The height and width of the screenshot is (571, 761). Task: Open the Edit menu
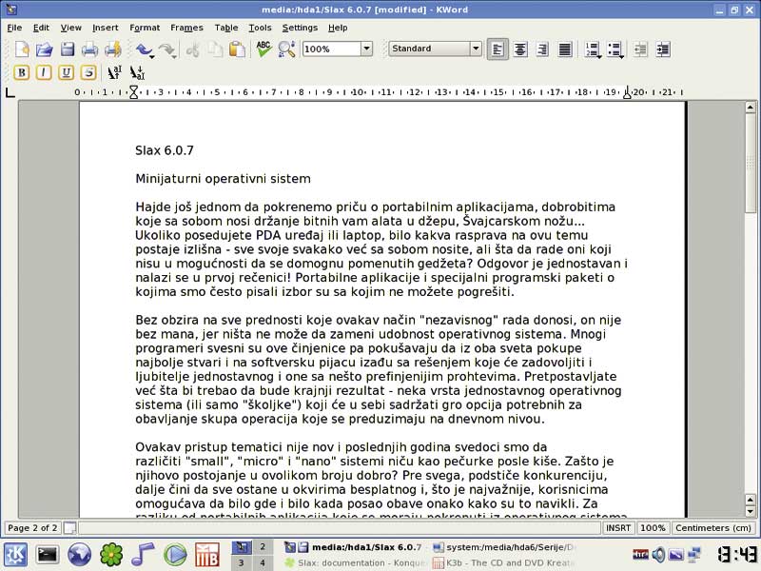(x=41, y=28)
